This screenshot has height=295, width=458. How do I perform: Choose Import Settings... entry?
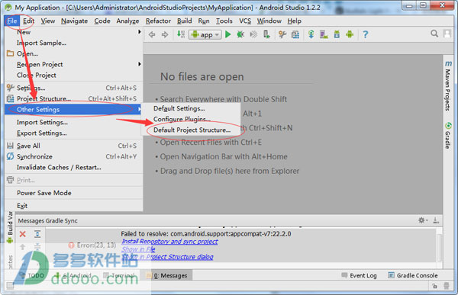[x=73, y=122]
